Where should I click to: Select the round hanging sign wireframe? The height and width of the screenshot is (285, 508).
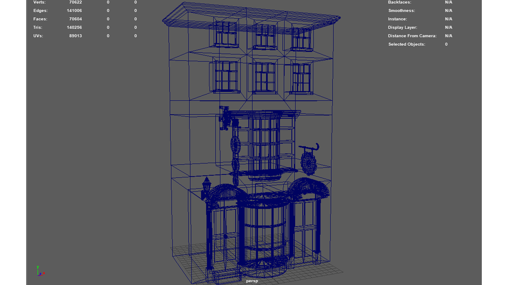(x=309, y=163)
